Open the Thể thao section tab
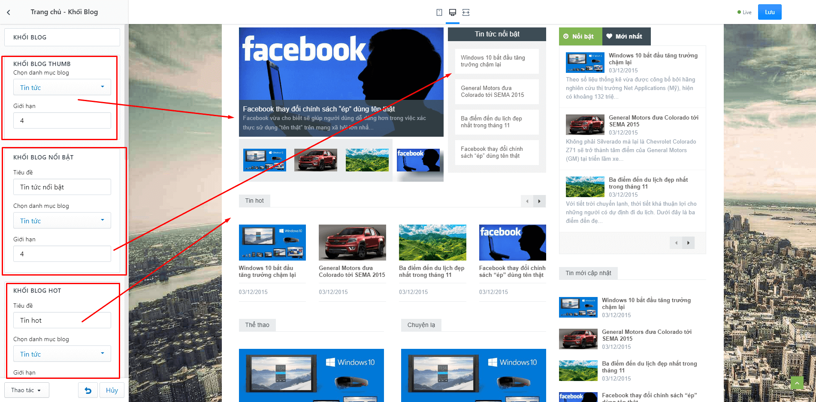This screenshot has width=816, height=402. 257,325
